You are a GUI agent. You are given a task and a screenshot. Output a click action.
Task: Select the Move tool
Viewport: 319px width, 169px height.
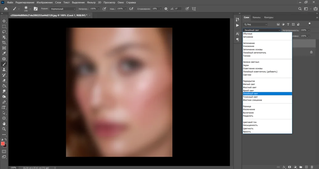click(4, 21)
